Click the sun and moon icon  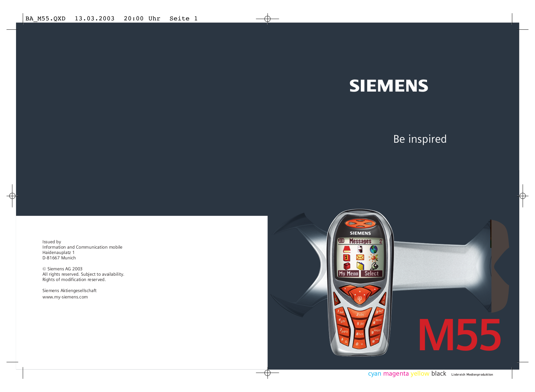tap(373, 258)
